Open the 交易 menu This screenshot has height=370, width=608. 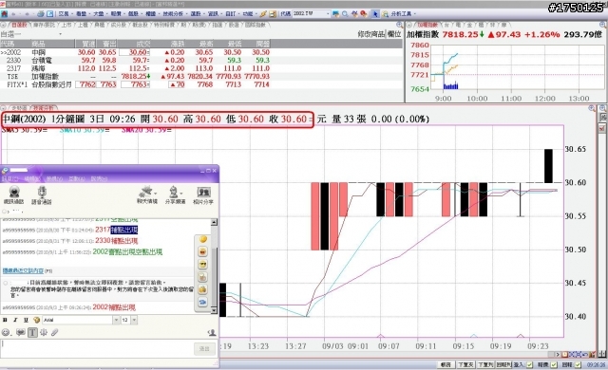click(64, 14)
